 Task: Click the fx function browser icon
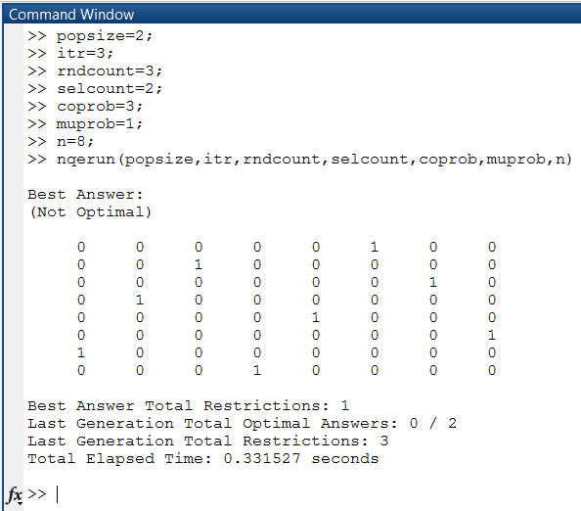click(14, 494)
